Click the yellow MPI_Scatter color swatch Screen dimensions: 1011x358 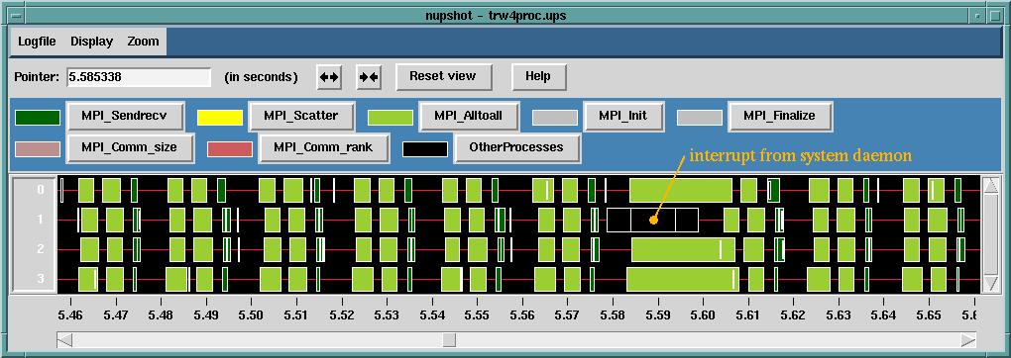coord(220,117)
